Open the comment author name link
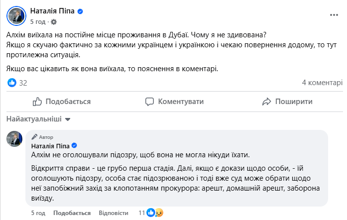Viewport: 347px width, 220px height. pyautogui.click(x=51, y=146)
